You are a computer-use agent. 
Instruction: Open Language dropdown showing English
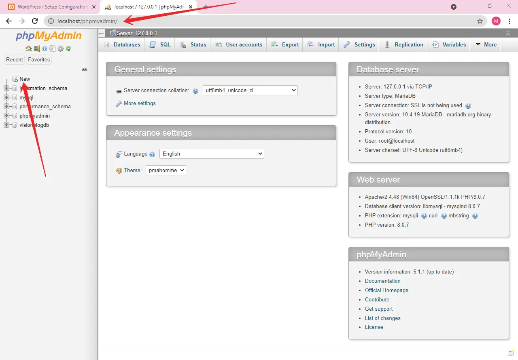point(212,154)
